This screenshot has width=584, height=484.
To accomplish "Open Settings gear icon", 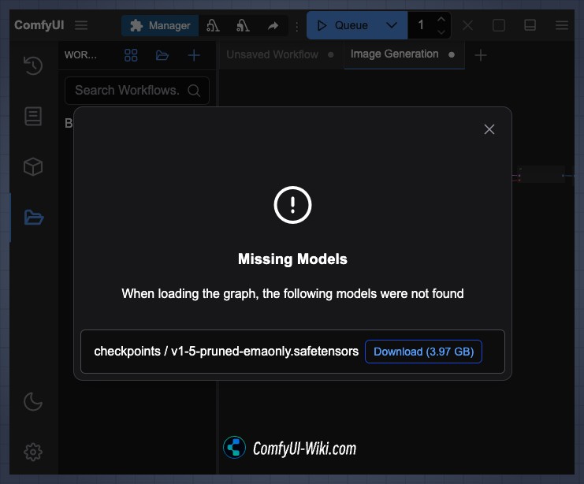I will (33, 452).
